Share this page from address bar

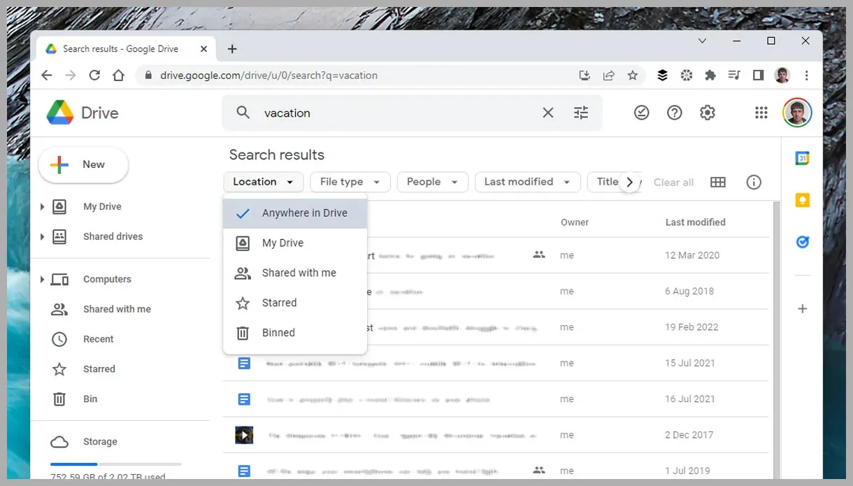(609, 76)
